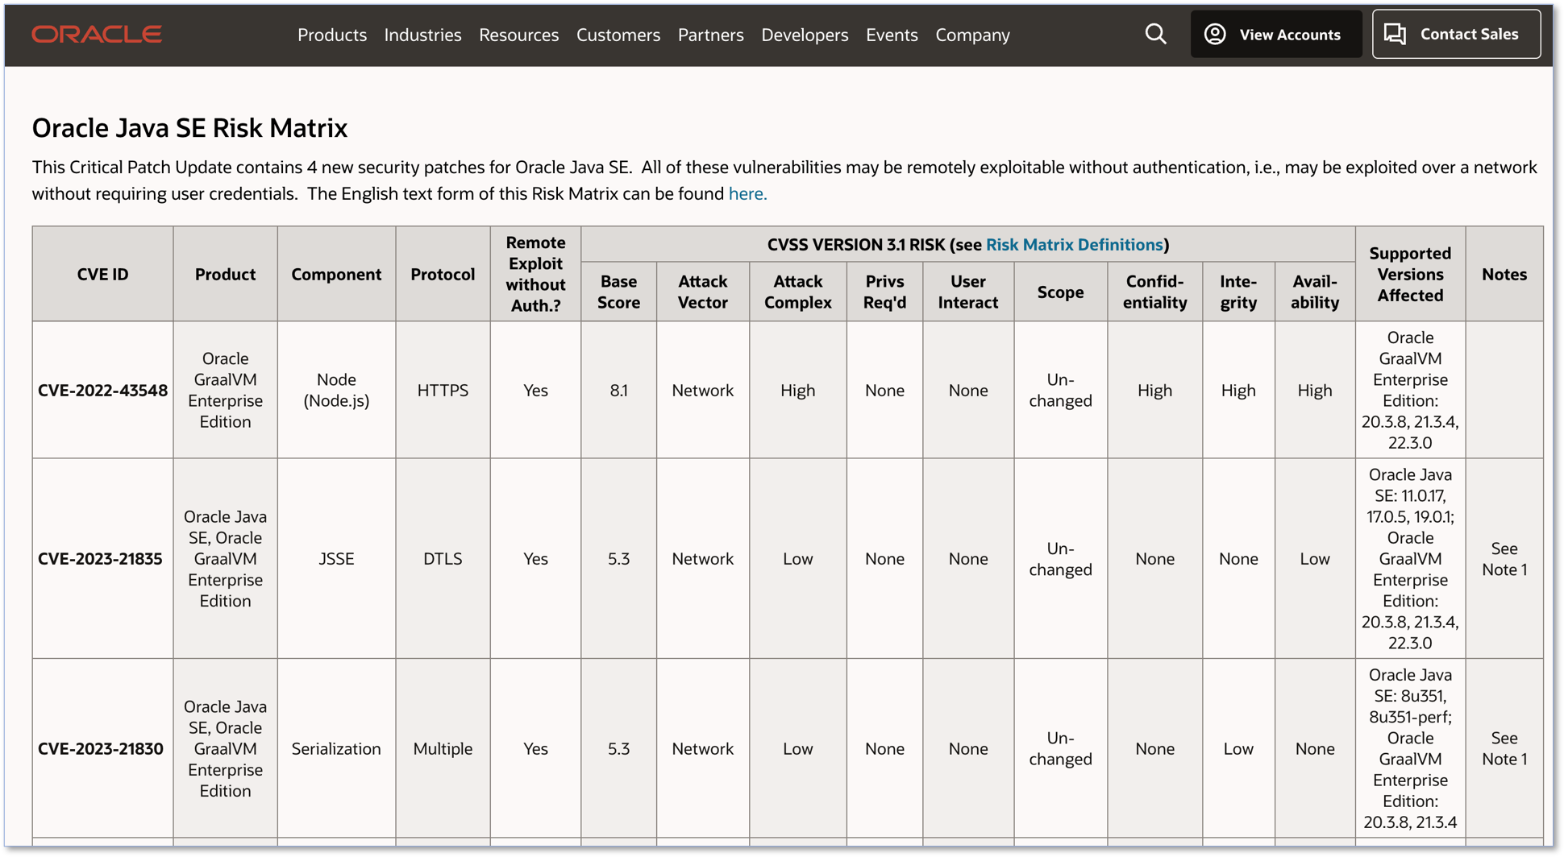Click the Confidentiality column header

pyautogui.click(x=1154, y=292)
